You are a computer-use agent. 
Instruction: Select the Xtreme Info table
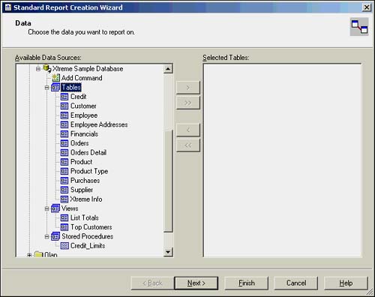pyautogui.click(x=86, y=199)
